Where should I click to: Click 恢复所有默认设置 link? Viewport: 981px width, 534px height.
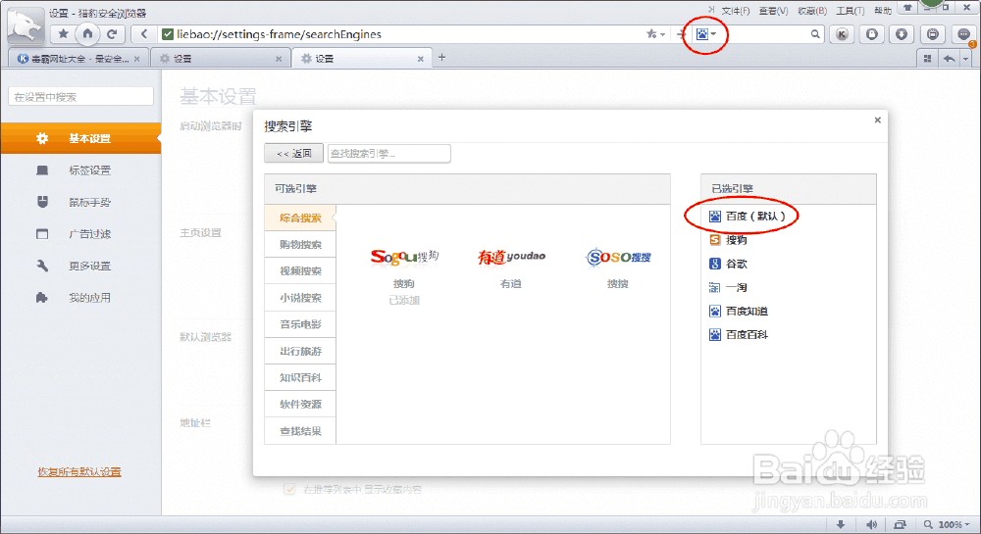tap(79, 471)
